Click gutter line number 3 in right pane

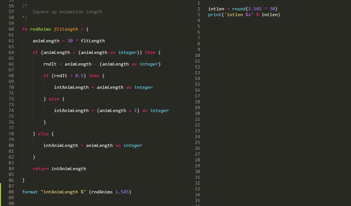click(198, 15)
